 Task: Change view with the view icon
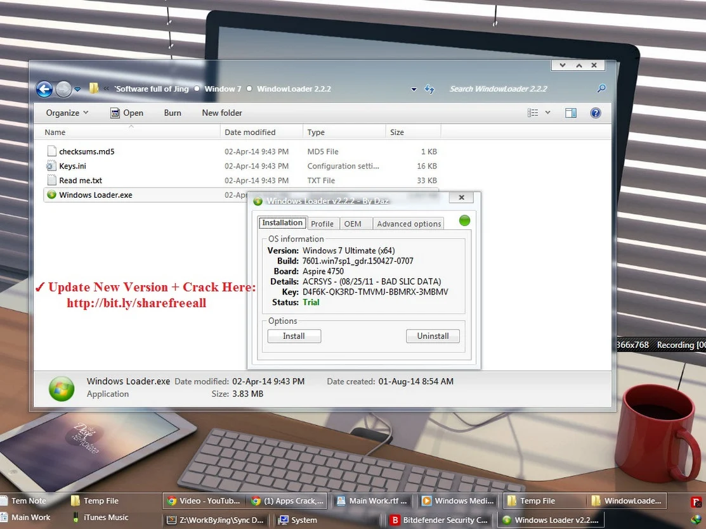(533, 113)
